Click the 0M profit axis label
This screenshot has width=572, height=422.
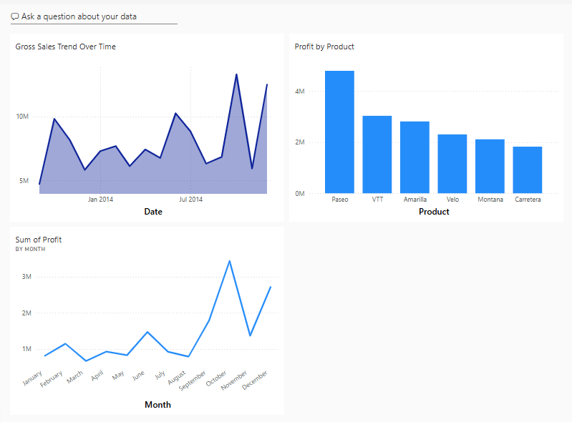300,194
